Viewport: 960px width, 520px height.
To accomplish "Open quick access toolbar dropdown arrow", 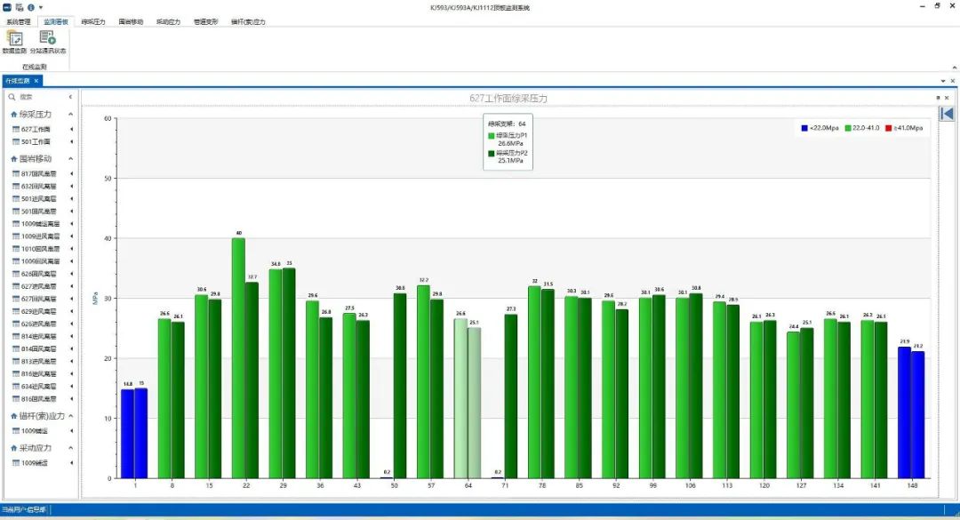I will pyautogui.click(x=41, y=7).
